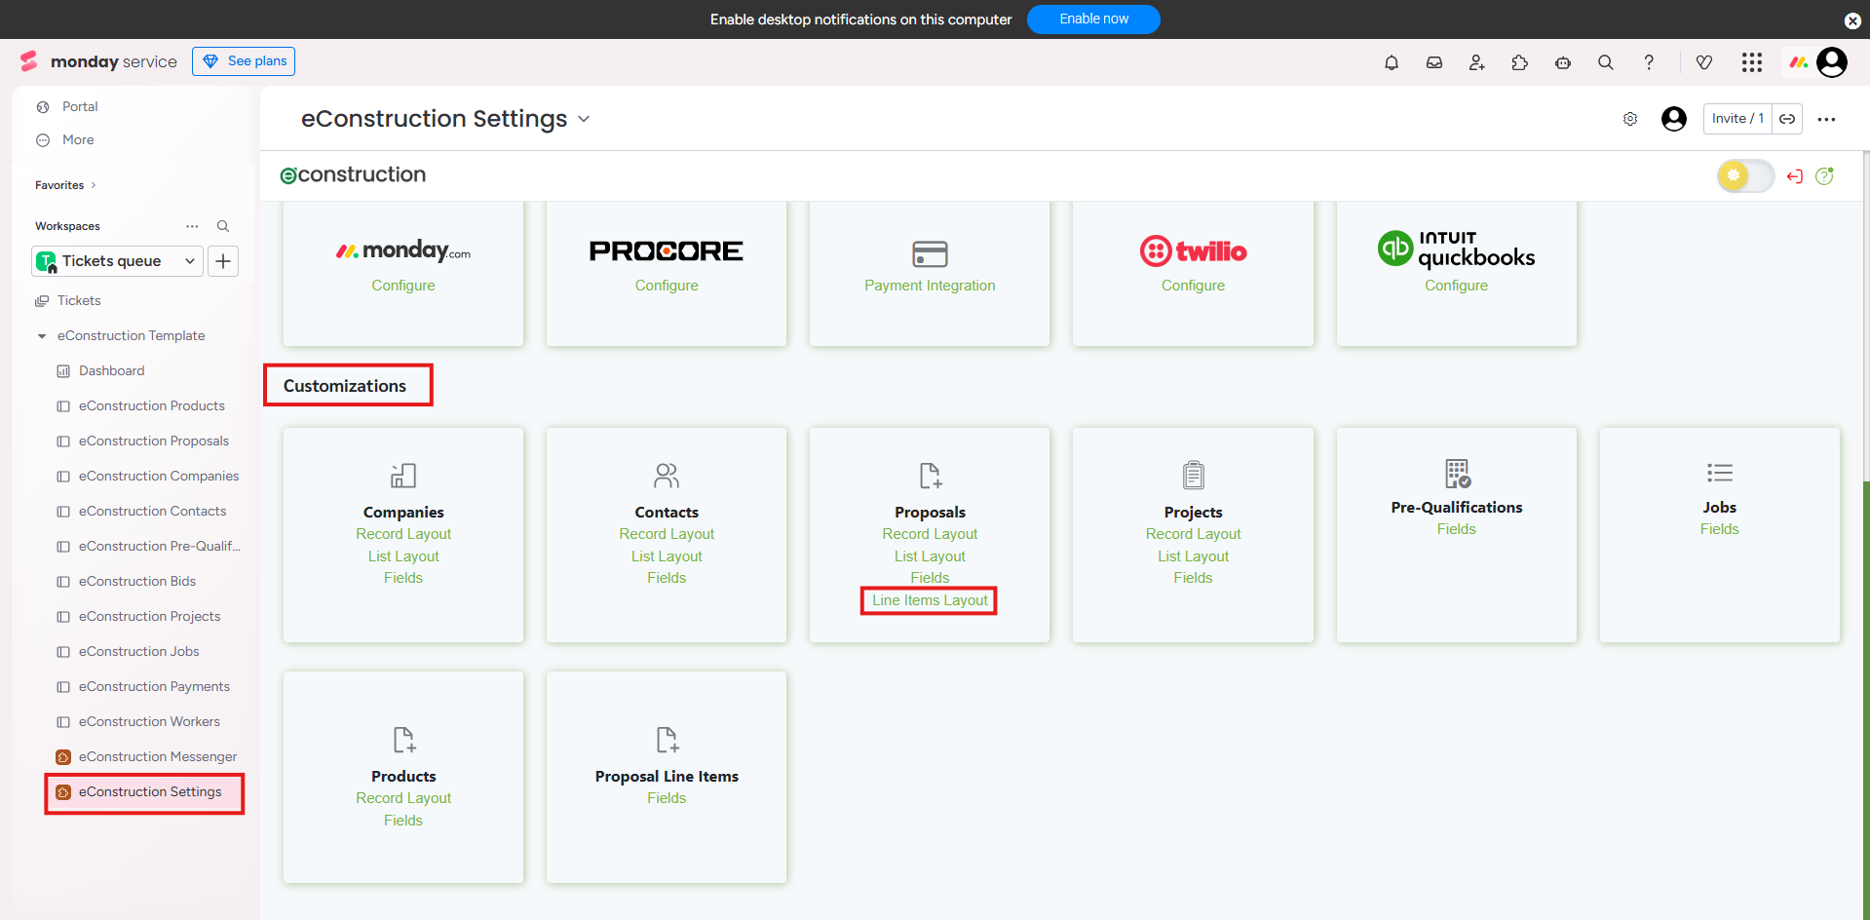
Task: Collapse the eConstruction Template folder
Action: pyautogui.click(x=42, y=336)
